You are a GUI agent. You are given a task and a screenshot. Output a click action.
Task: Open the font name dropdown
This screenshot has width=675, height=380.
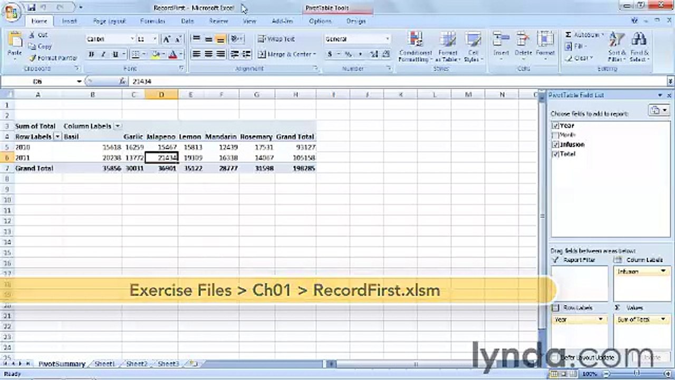(x=132, y=39)
